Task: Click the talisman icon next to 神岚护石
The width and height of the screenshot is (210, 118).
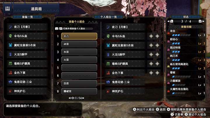Action: pyautogui.click(x=10, y=91)
